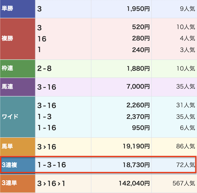Select the 2-8 bracket combination
Viewport: 197px width, 193px height.
44,69
